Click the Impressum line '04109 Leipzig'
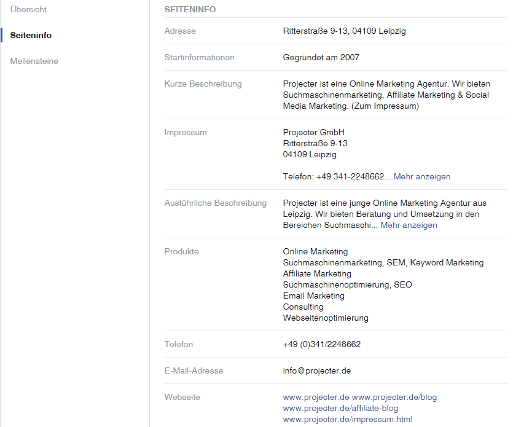The height and width of the screenshot is (427, 513). click(310, 154)
